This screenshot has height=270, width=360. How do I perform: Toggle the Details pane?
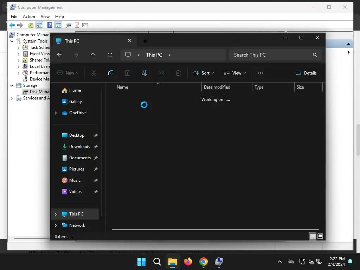pos(306,73)
